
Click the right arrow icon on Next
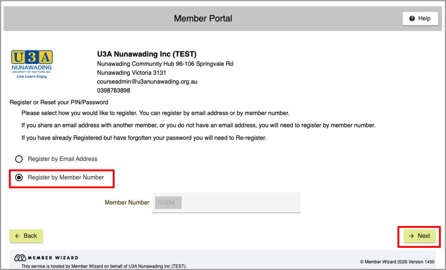click(x=411, y=236)
